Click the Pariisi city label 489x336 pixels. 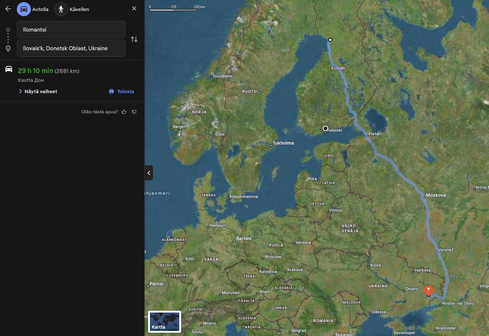tap(157, 284)
